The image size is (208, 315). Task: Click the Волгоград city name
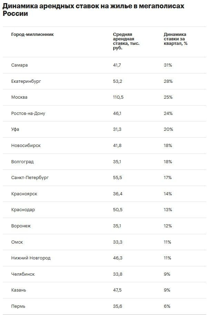point(22,161)
